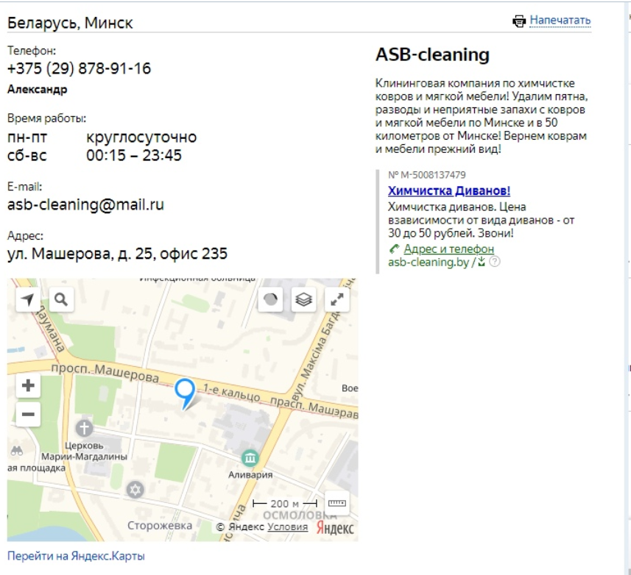631x575 pixels.
Task: Click the Аливария museum marker
Action: pyautogui.click(x=250, y=458)
